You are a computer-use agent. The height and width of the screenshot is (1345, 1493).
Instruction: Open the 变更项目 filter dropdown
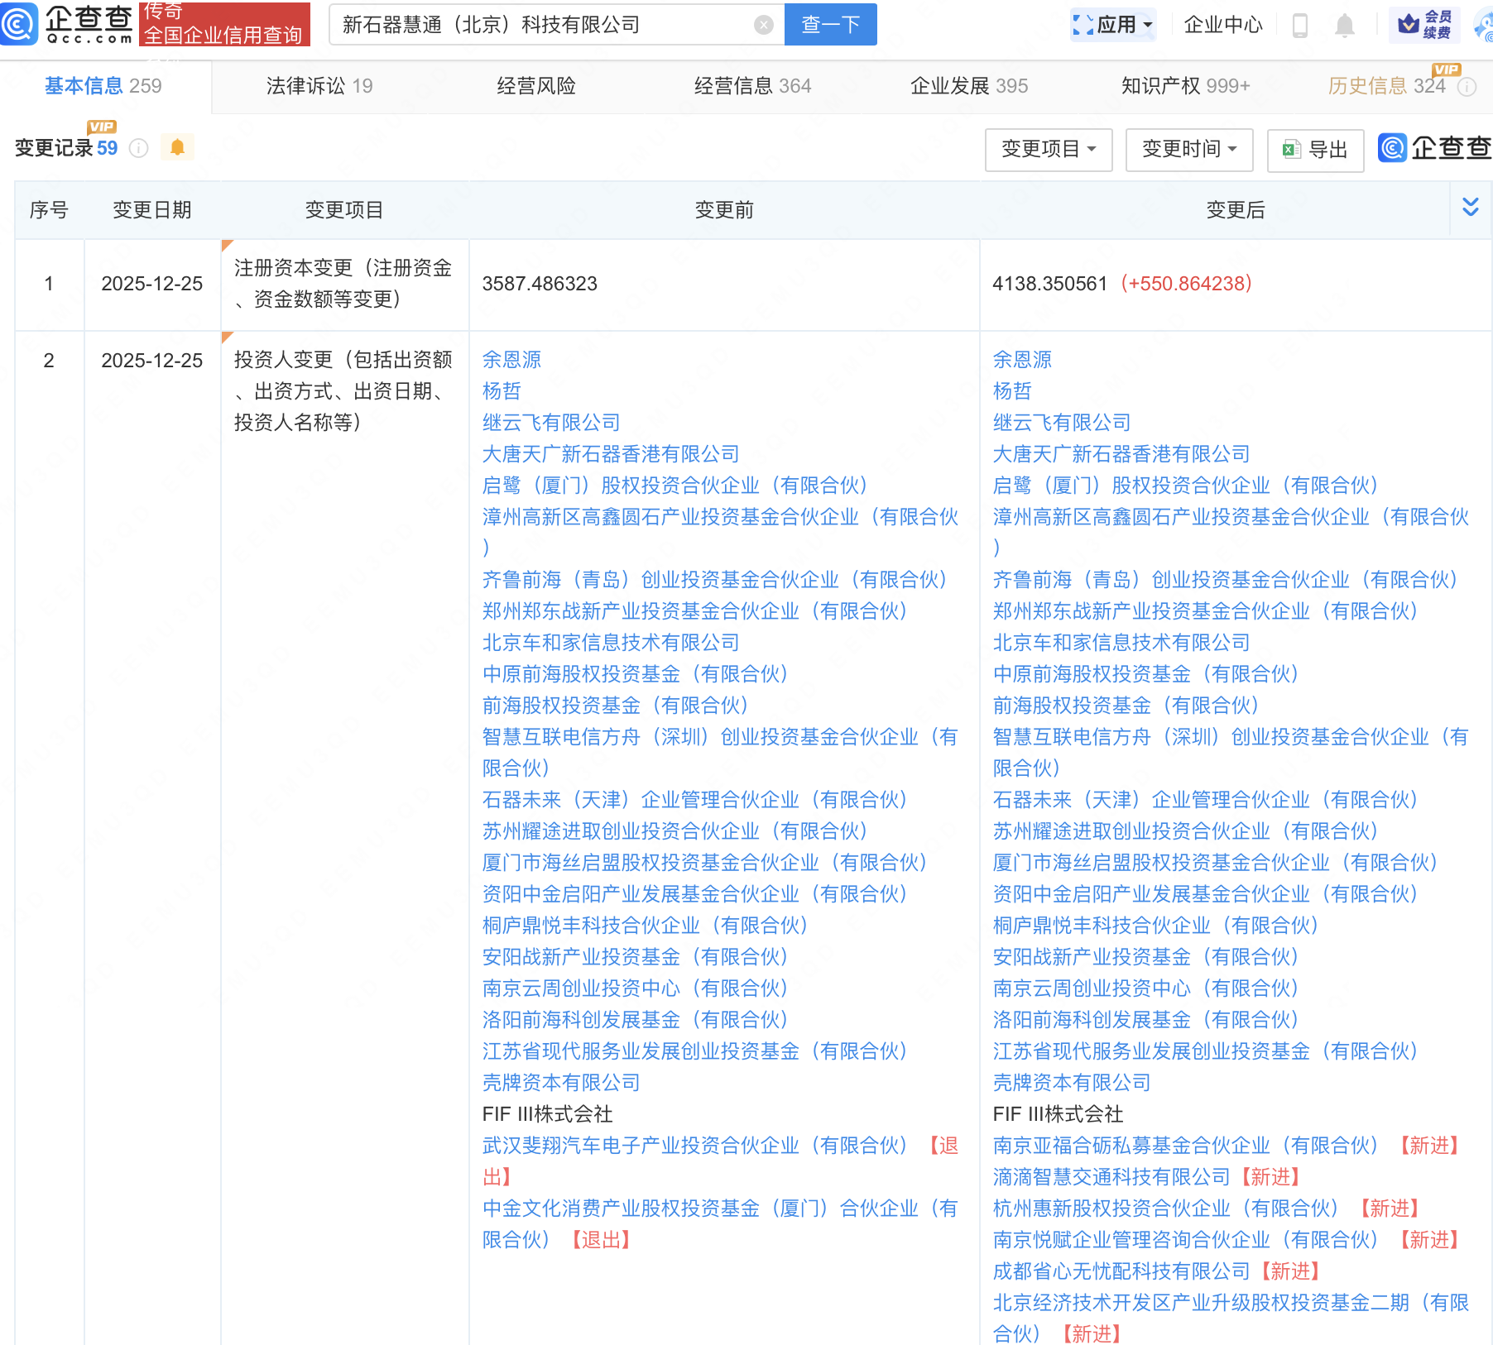[1048, 150]
